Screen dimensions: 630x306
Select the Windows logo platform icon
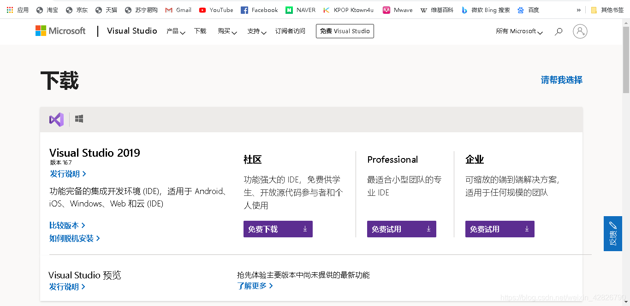point(79,119)
